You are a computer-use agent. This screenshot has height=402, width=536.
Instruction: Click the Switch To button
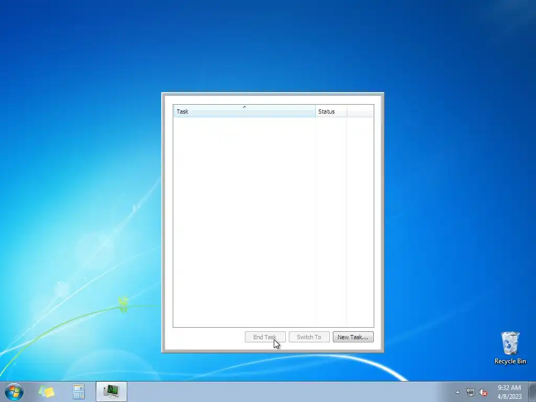coord(309,337)
